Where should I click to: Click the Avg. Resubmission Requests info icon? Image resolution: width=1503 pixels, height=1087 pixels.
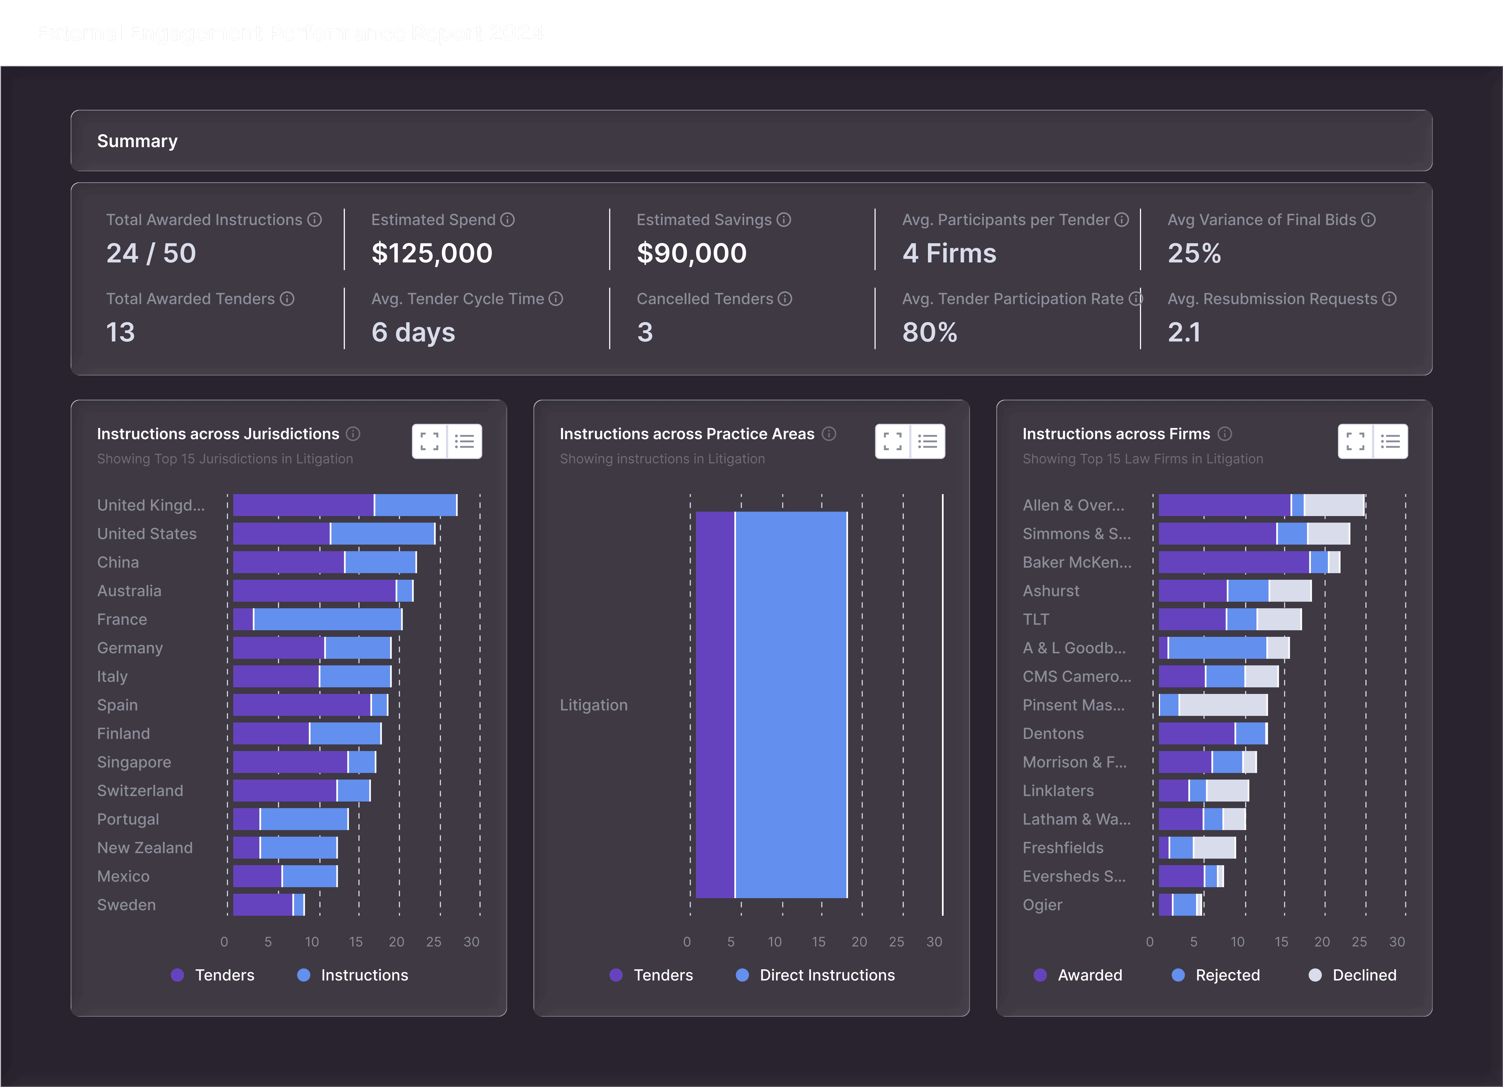(1390, 299)
